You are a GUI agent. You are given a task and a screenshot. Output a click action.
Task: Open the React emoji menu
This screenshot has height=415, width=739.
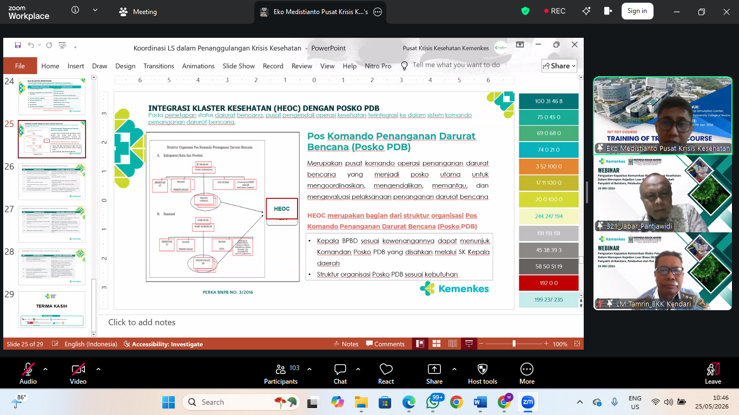point(386,374)
